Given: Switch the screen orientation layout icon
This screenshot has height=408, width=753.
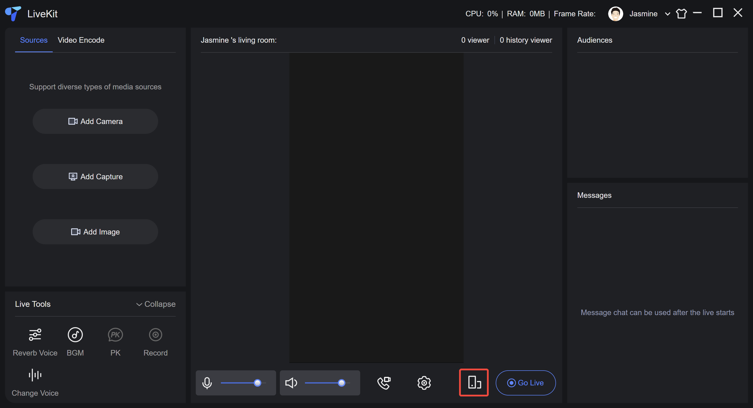Looking at the screenshot, I should 474,383.
